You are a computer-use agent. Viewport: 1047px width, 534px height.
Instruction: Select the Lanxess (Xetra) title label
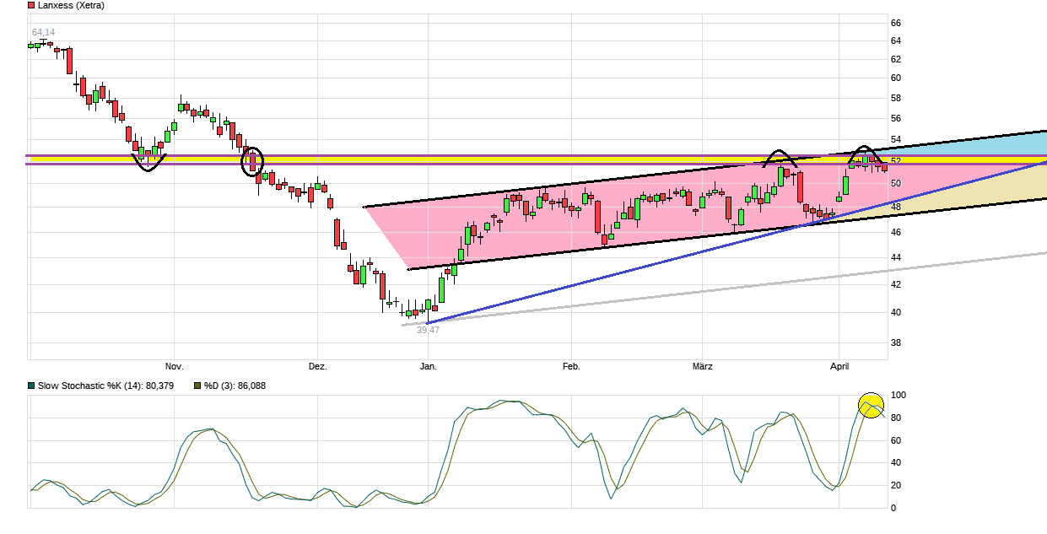tap(70, 4)
